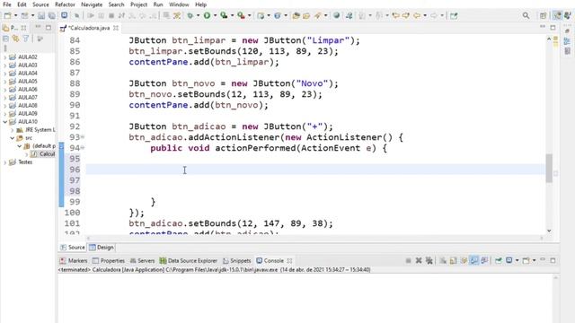Expand the AULA05 project node
Viewport: 575px width, 323px height.
[5, 82]
